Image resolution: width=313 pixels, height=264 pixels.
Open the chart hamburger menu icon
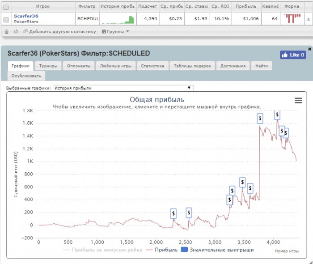point(298,100)
